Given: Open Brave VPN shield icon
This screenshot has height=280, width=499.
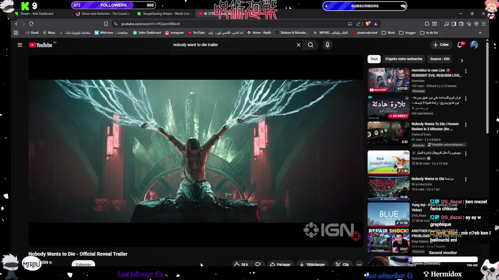Looking at the screenshot, I should click(476, 24).
